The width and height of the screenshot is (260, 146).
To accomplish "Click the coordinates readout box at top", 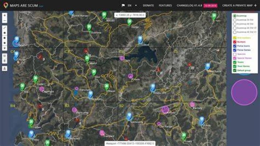I will (130, 15).
